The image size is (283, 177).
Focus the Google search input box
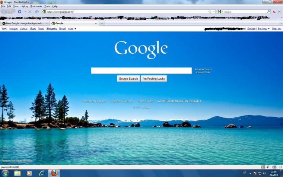(x=141, y=71)
